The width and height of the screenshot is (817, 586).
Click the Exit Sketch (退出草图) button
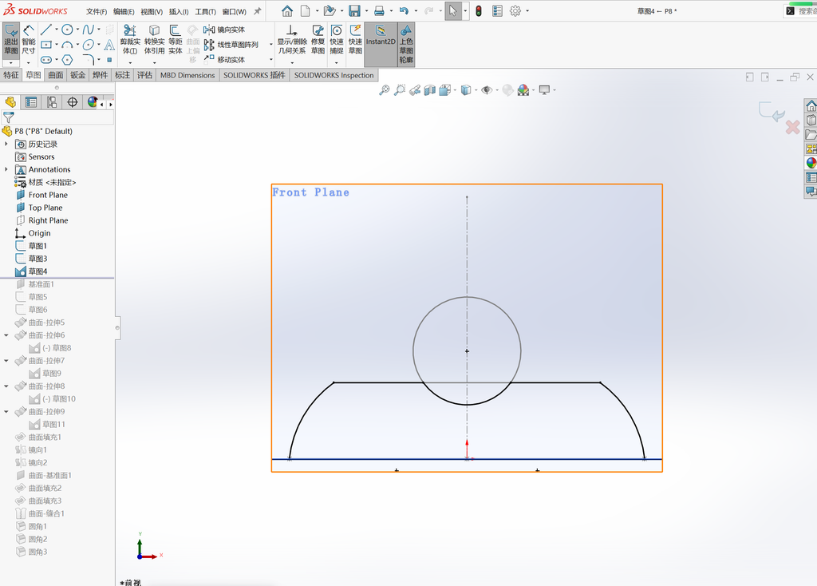11,40
